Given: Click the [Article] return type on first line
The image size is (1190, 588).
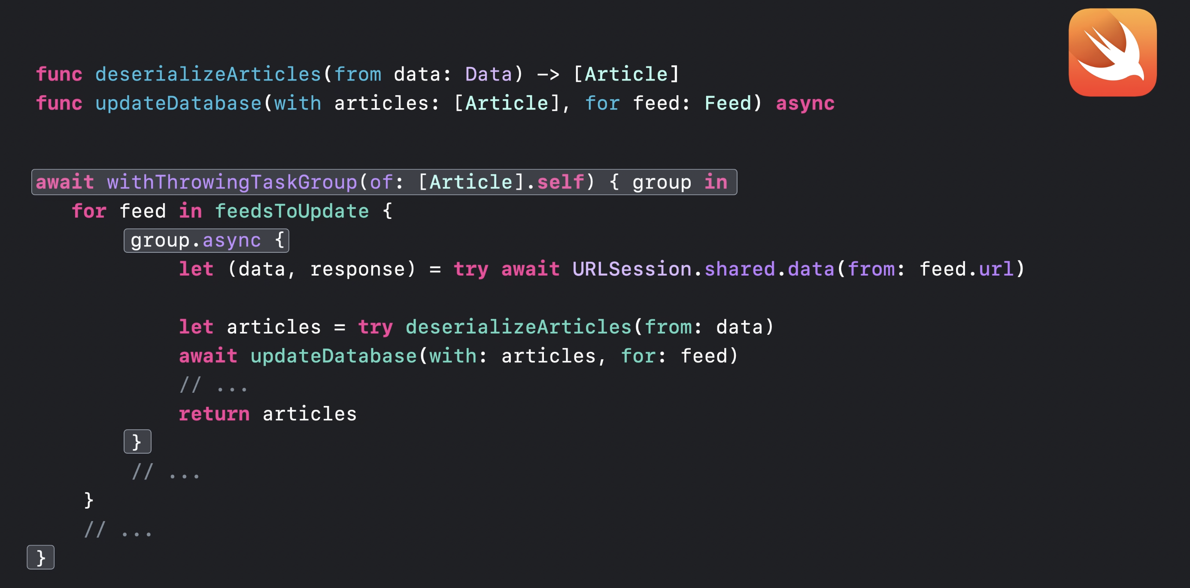Looking at the screenshot, I should (x=626, y=74).
